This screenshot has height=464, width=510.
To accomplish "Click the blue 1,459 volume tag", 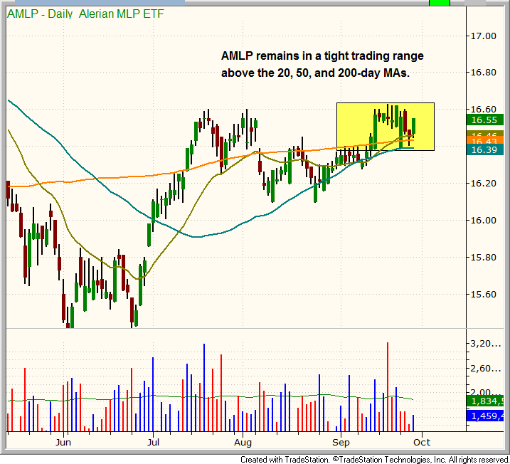I will pyautogui.click(x=485, y=416).
